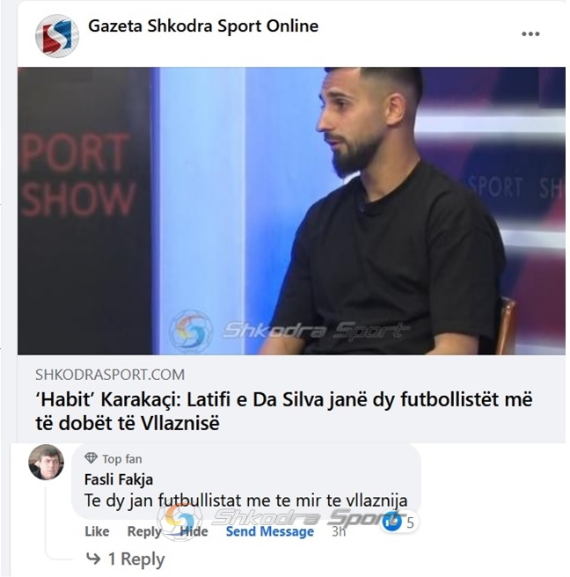Viewport: 570px width, 577px height.
Task: Open Fasli Fakja's profile picture
Action: (46, 462)
